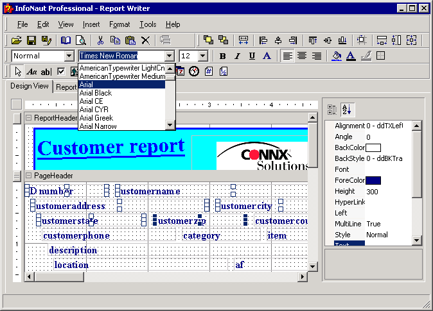Toggle bold formatting
Image resolution: width=433 pixels, height=311 pixels.
(222, 56)
